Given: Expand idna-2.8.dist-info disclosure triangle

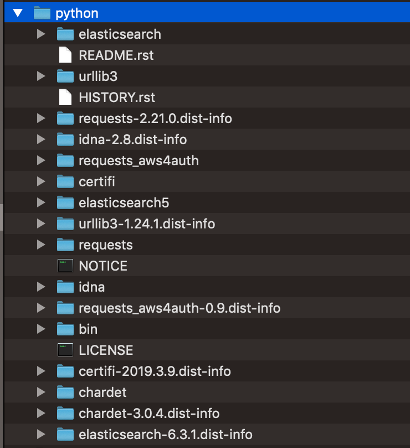Looking at the screenshot, I should click(x=41, y=139).
